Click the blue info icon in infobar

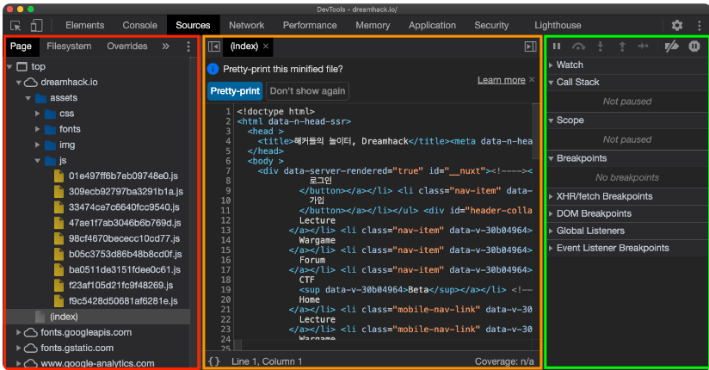[x=213, y=69]
